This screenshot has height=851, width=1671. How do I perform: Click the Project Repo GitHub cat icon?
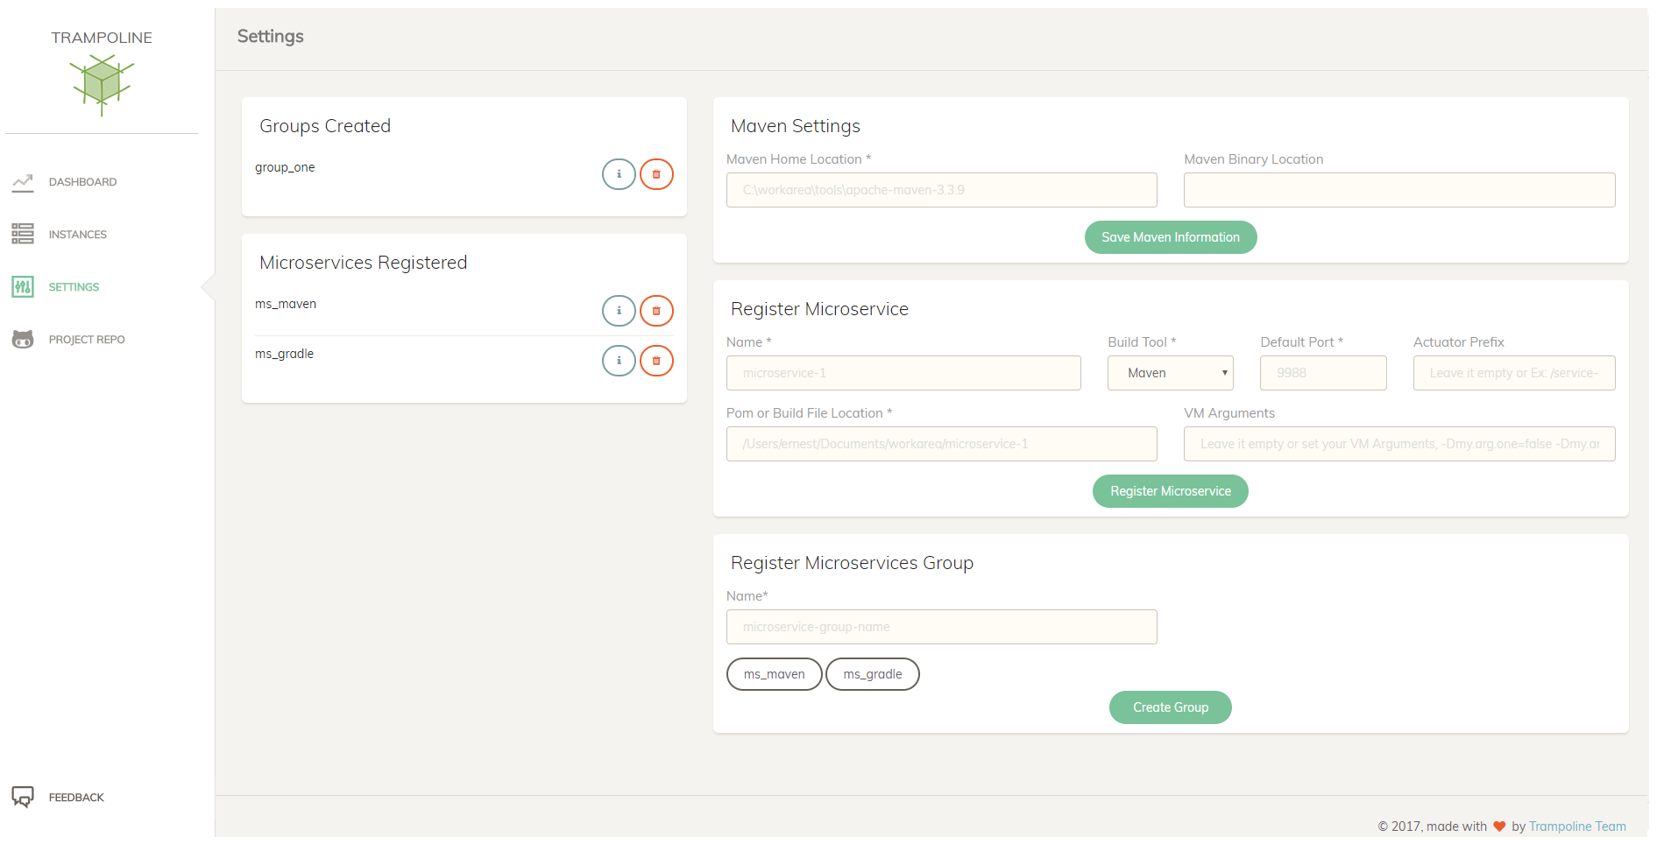(x=23, y=340)
